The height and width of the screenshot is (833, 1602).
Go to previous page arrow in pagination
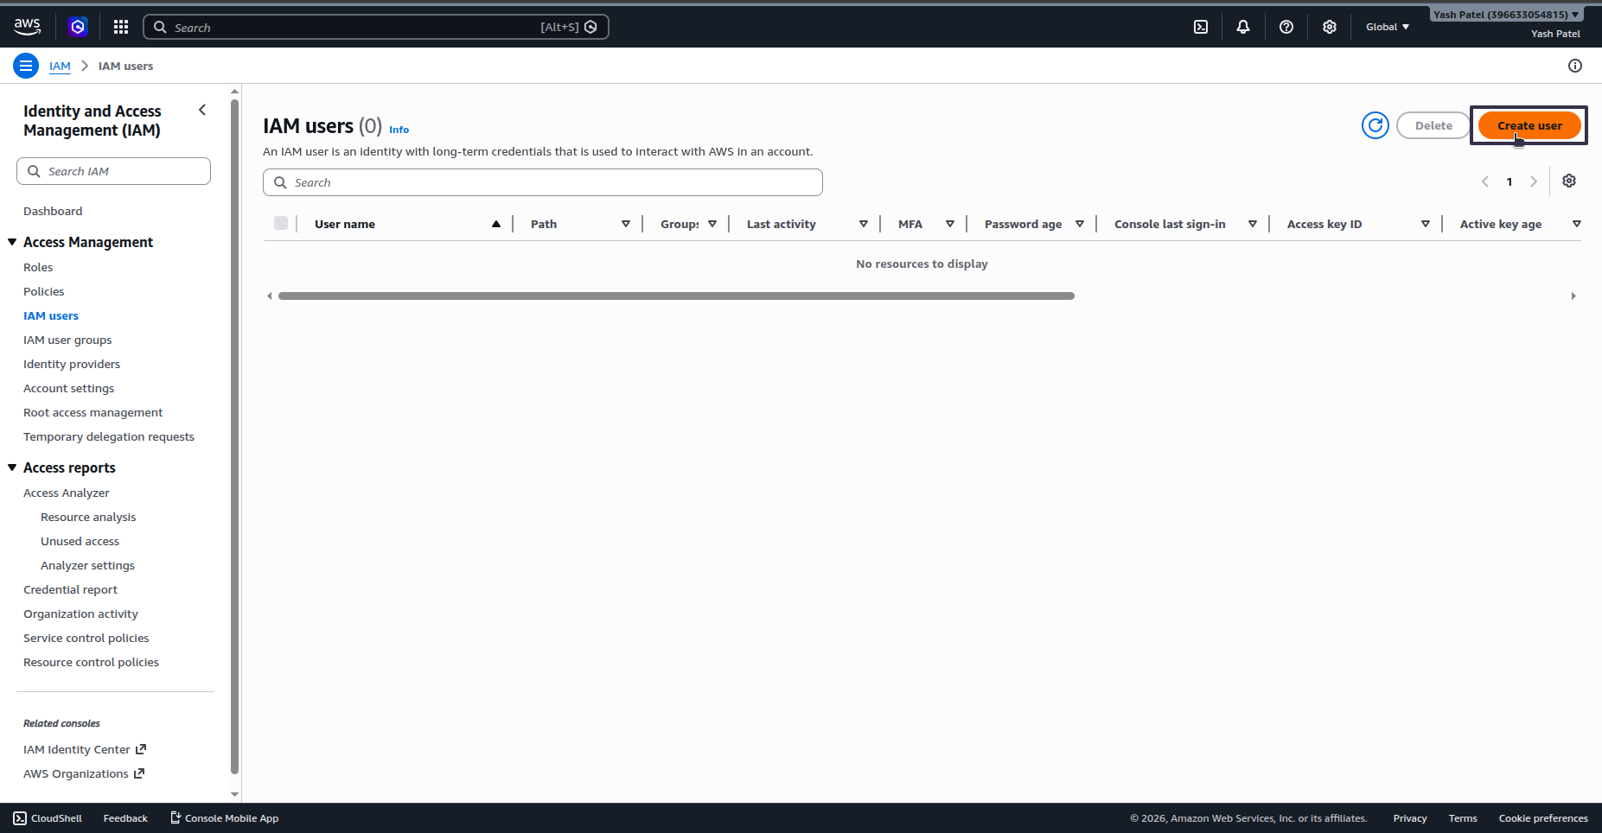pos(1485,181)
